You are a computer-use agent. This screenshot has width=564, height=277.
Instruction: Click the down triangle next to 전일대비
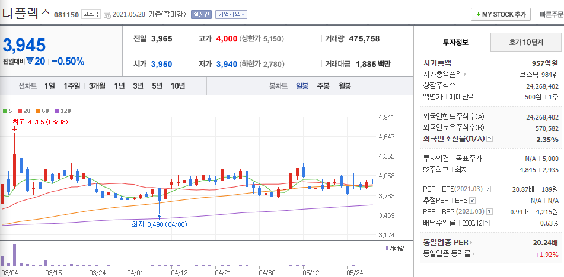pyautogui.click(x=30, y=62)
